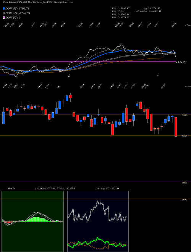Screen dimensions: 191x252
Task: Click the white DOW MT legend swatch
Action: pos(4,13)
